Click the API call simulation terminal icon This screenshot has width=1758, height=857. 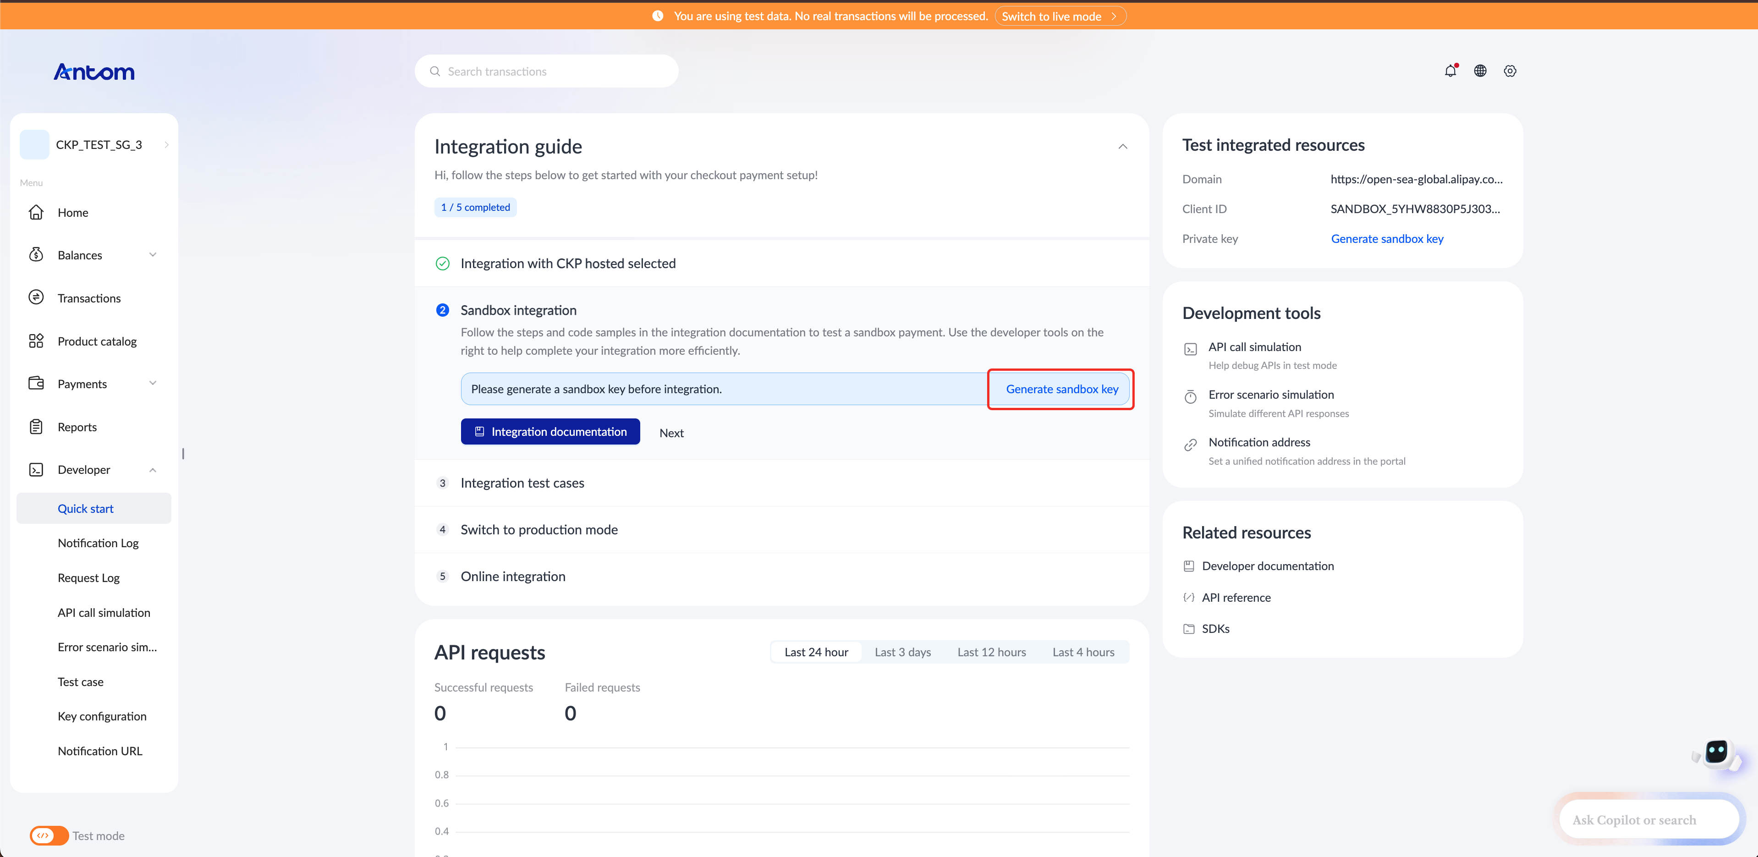point(1190,349)
